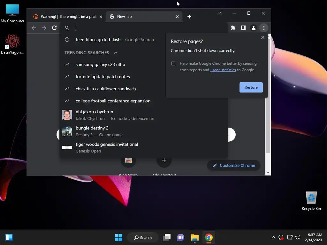The image size is (327, 245).
Task: Pick chick fil a cauliflower sandwich suggestion
Action: [144, 89]
